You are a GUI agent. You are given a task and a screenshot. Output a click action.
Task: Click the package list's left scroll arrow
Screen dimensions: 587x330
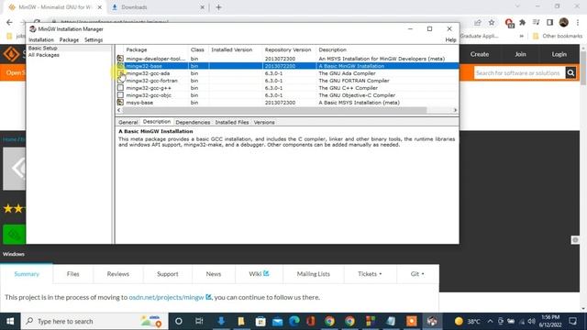(x=119, y=110)
